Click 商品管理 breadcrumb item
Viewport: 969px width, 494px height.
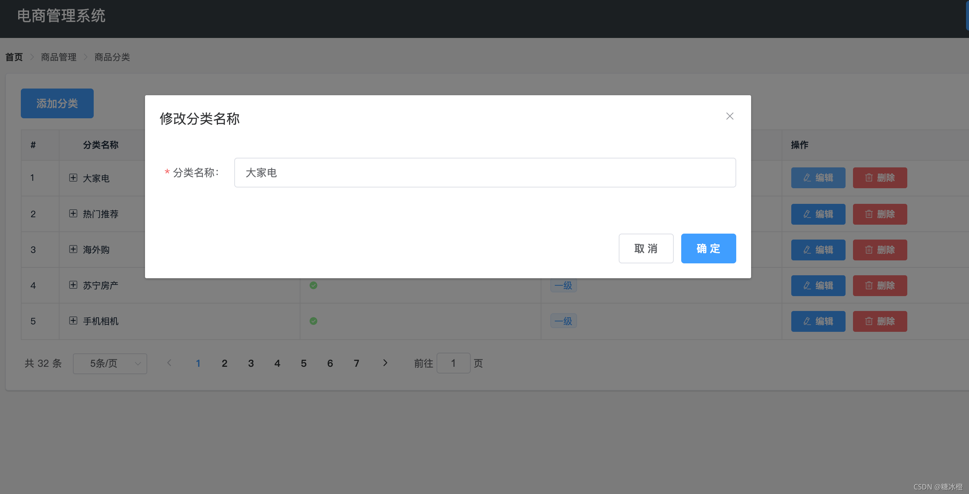[x=59, y=57]
